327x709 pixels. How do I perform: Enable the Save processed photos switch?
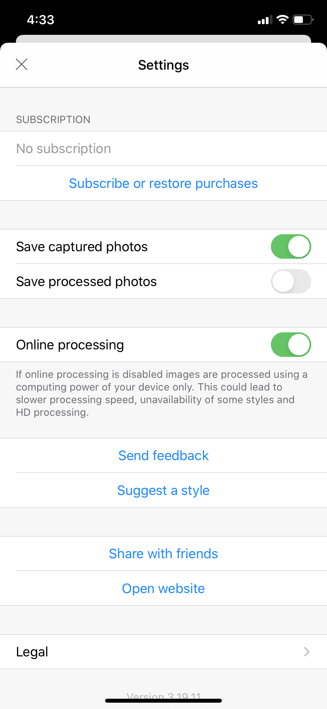click(x=291, y=281)
